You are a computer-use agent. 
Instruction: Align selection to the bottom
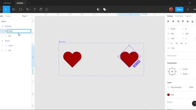point(193,21)
